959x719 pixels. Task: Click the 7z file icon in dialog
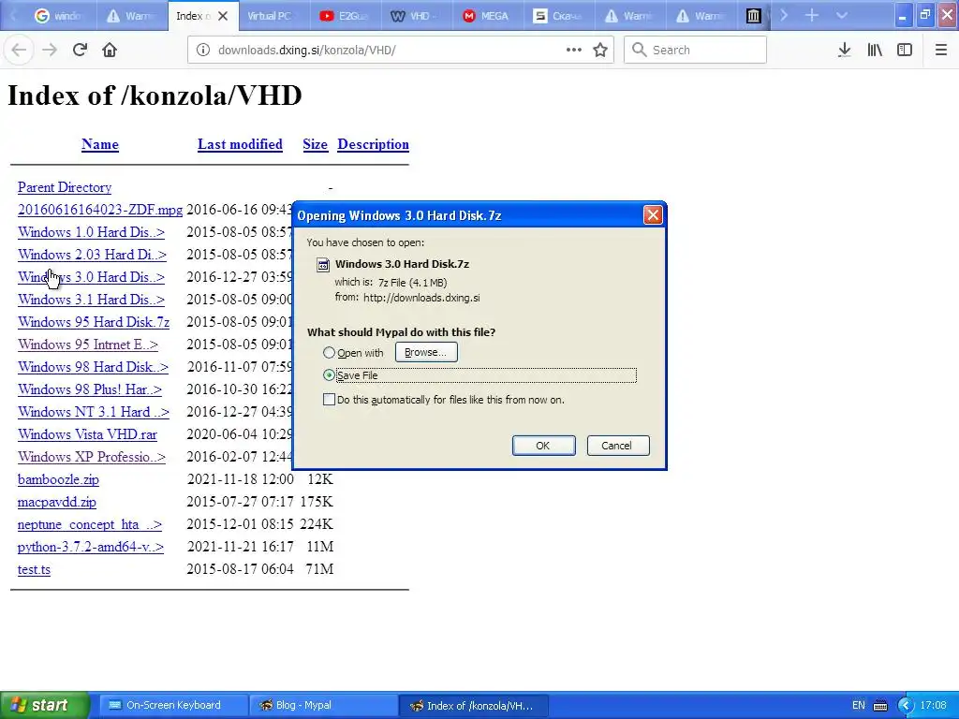[x=322, y=265]
